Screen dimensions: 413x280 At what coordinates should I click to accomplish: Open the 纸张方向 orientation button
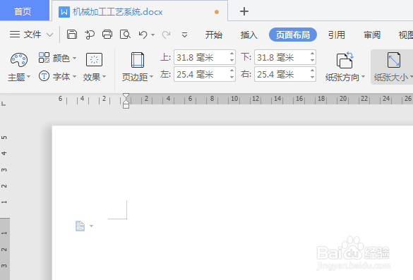click(x=345, y=68)
